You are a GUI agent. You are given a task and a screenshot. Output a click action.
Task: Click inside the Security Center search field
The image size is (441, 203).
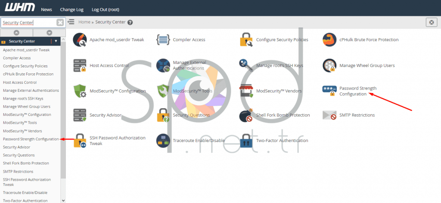pos(28,22)
